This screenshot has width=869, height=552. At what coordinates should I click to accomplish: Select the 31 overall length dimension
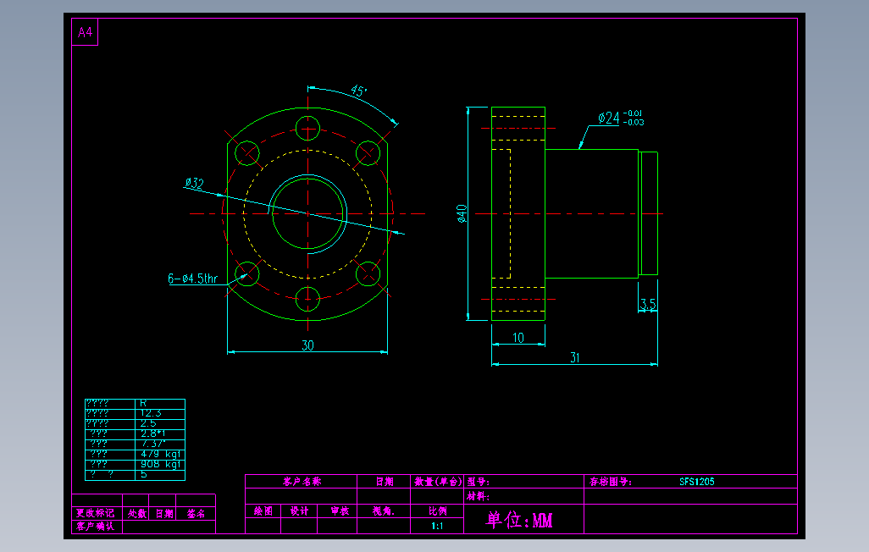coord(575,357)
